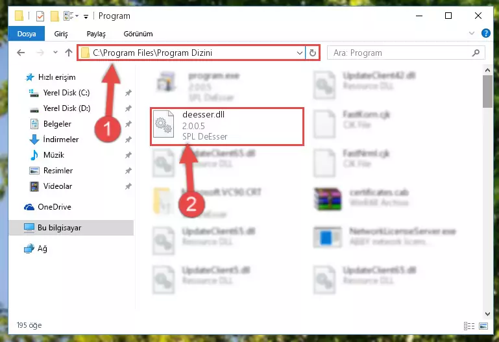The width and height of the screenshot is (499, 342).
Task: Select NetworkLicenseServer.exe file icon
Action: 328,238
